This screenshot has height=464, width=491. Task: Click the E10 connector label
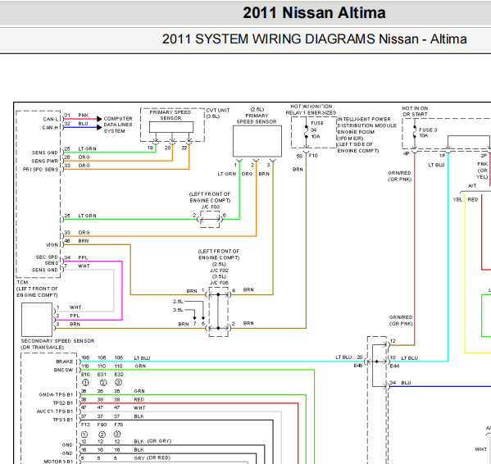[85, 375]
